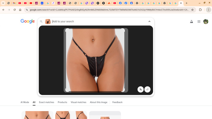212x119 pixels.
Task: Bookmark this page with the star
Action: (x=192, y=10)
